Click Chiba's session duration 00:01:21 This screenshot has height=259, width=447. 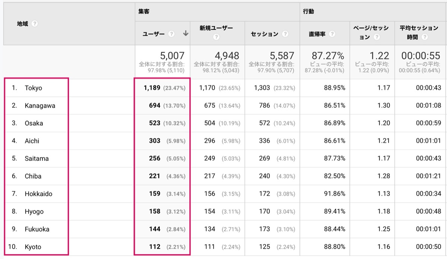[x=428, y=176]
